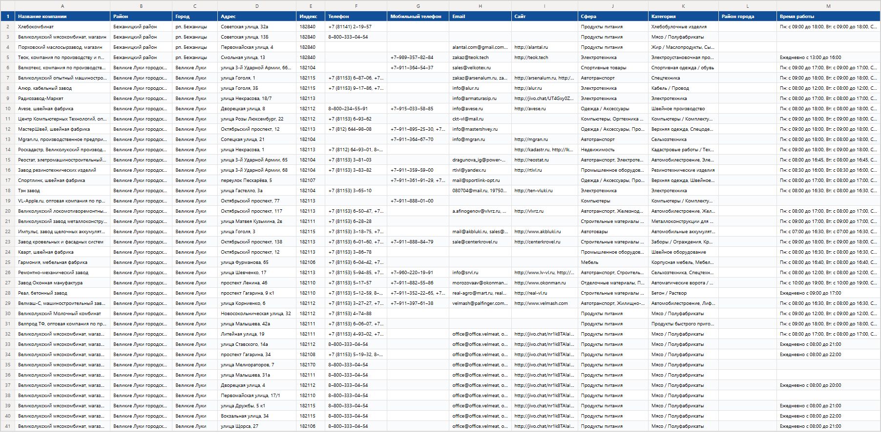The width and height of the screenshot is (881, 440).
Task: Click postal index 182107 cell
Action: click(311, 180)
